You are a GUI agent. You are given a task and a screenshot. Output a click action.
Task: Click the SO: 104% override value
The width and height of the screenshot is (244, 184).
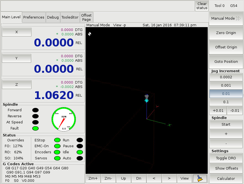pyautogui.click(x=14, y=158)
